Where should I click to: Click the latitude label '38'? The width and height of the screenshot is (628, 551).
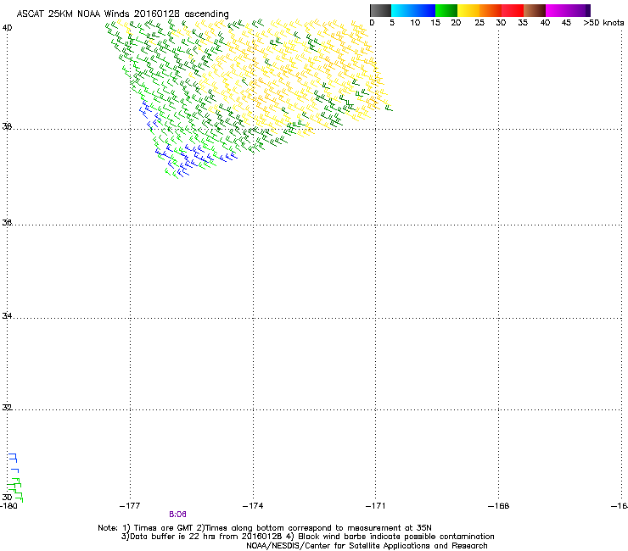7,126
